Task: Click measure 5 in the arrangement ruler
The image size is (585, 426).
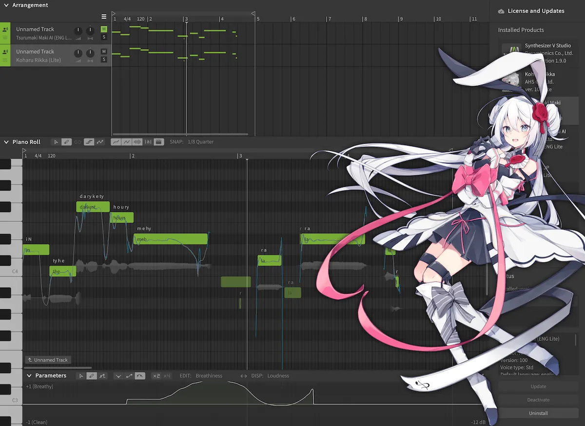Action: [x=258, y=19]
